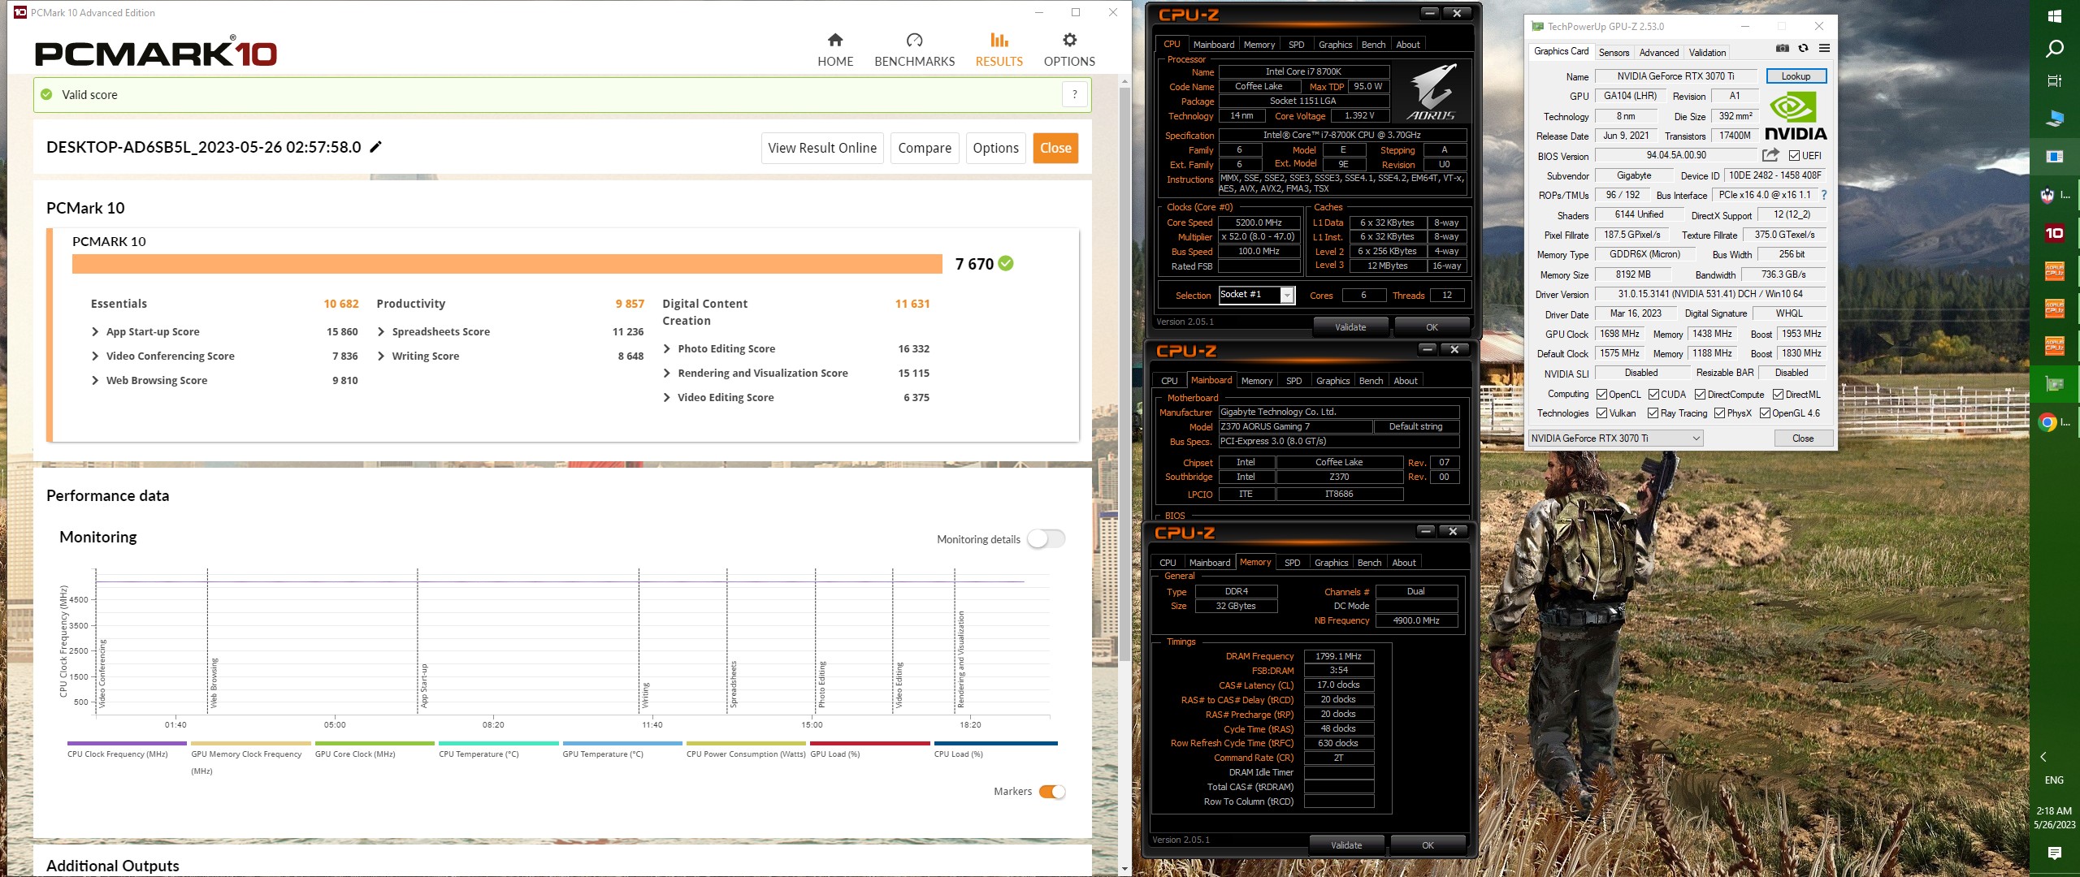Toggle the Markers switch off

coord(1051,792)
